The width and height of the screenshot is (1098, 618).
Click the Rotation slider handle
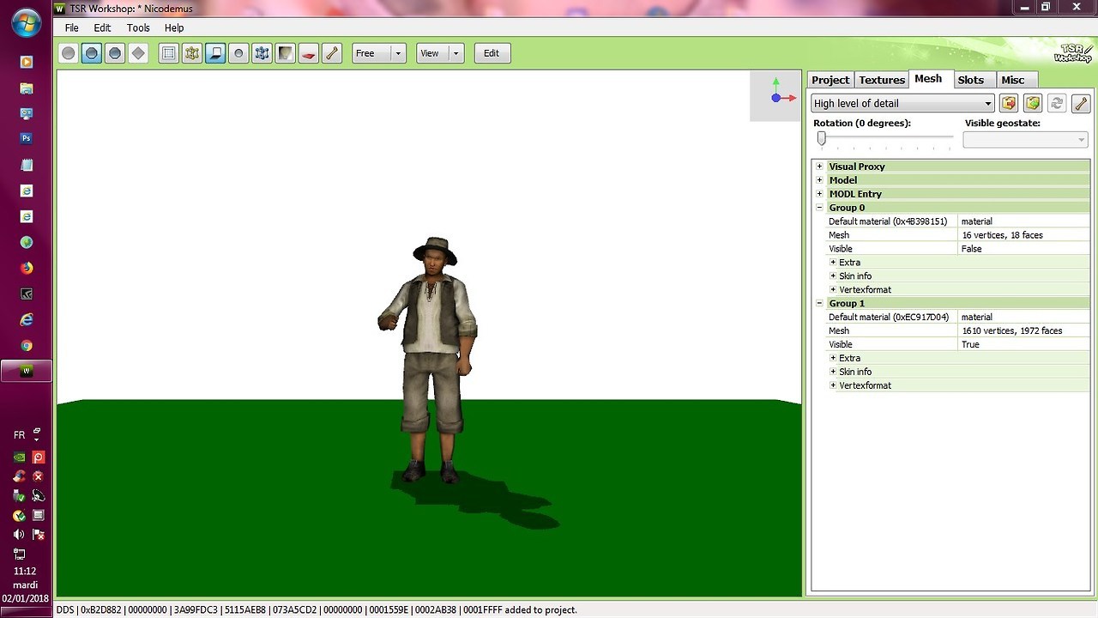pos(822,138)
